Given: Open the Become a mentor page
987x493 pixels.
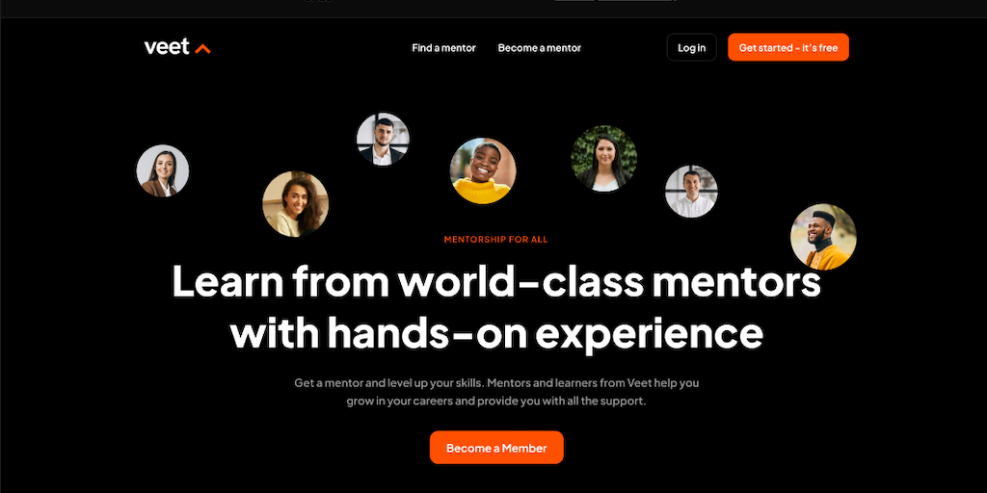Looking at the screenshot, I should pos(540,48).
